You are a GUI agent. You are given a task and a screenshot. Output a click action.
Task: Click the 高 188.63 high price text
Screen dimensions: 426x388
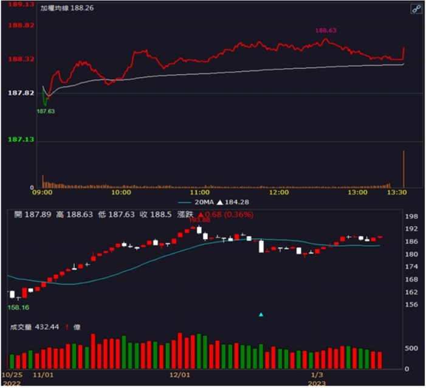[74, 215]
